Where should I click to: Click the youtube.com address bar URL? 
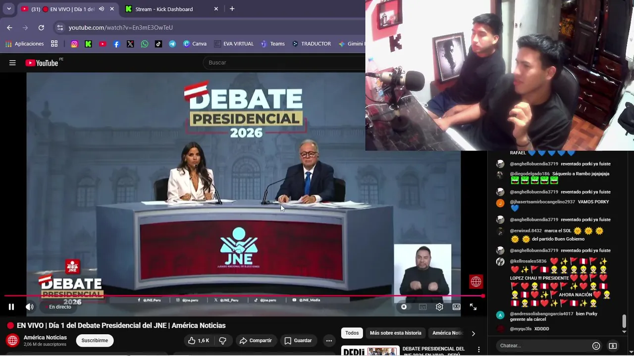click(121, 28)
